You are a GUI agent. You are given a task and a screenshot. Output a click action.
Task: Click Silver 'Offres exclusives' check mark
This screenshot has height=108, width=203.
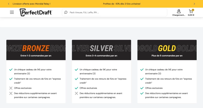click(76, 88)
